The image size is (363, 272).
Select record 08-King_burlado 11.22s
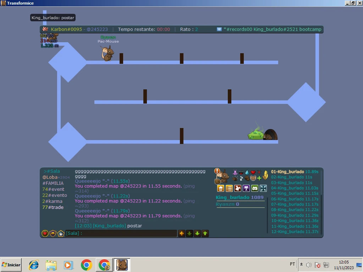(x=295, y=210)
